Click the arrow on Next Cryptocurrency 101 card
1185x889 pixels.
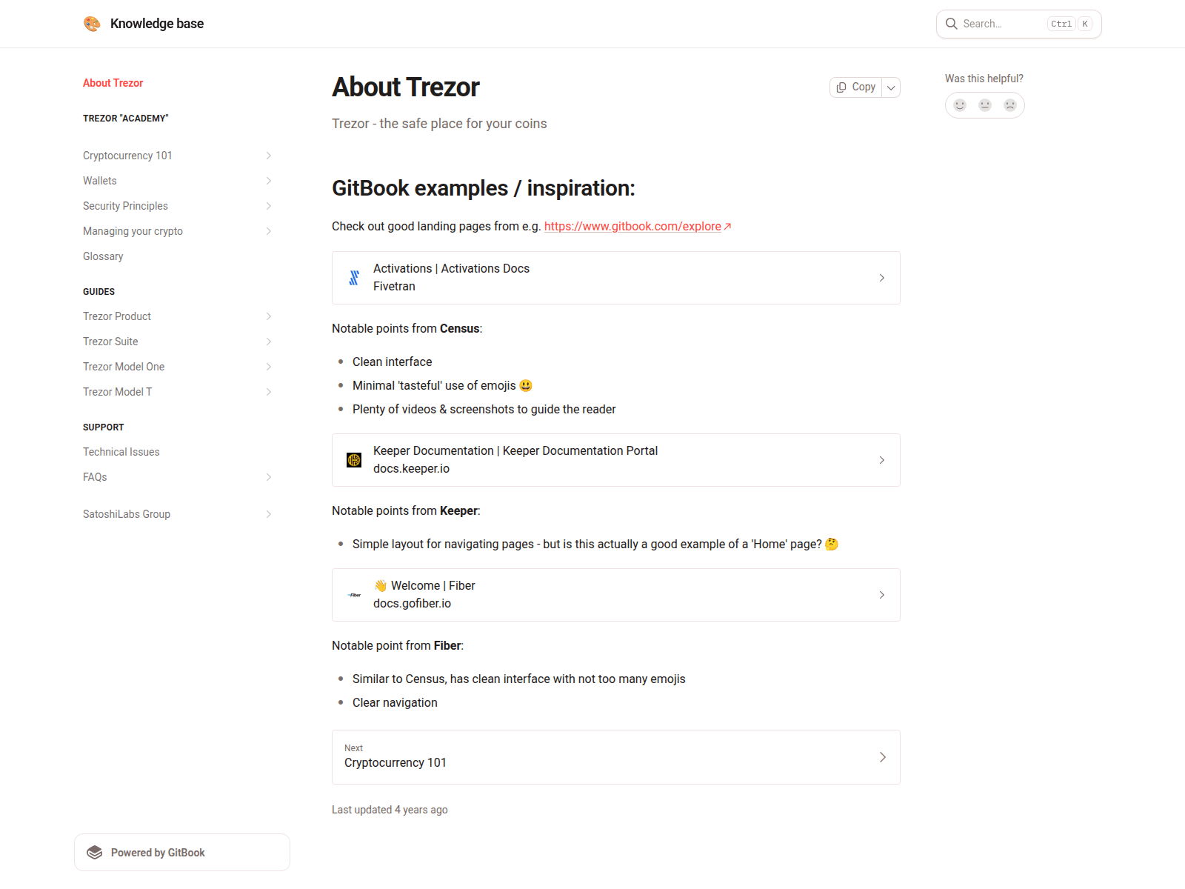882,757
